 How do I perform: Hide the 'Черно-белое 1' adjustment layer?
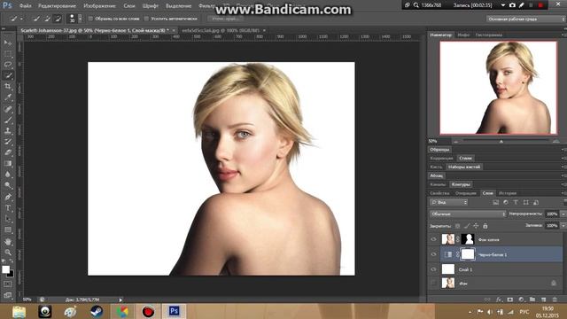pos(433,254)
